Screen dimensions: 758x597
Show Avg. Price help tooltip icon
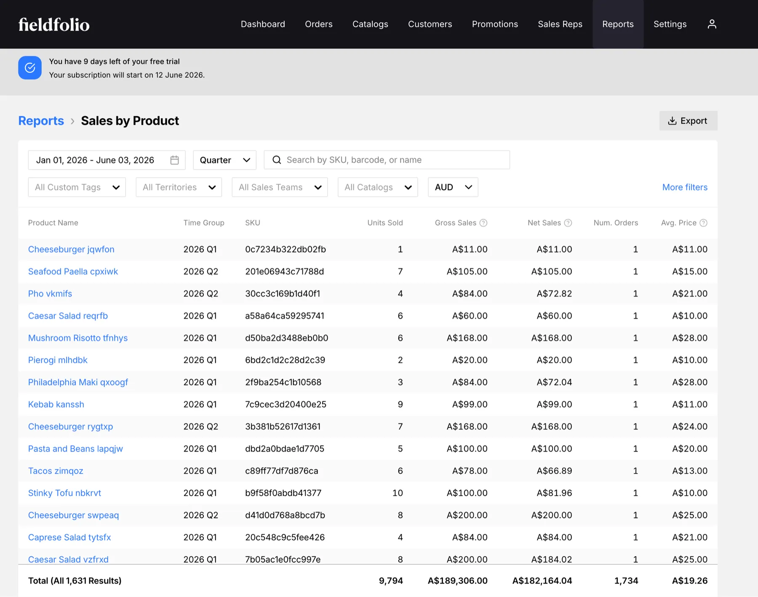703,223
